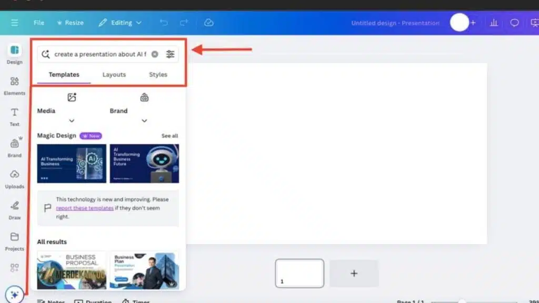Expand the Brand chevron
Viewport: 539px width, 303px height.
(144, 121)
